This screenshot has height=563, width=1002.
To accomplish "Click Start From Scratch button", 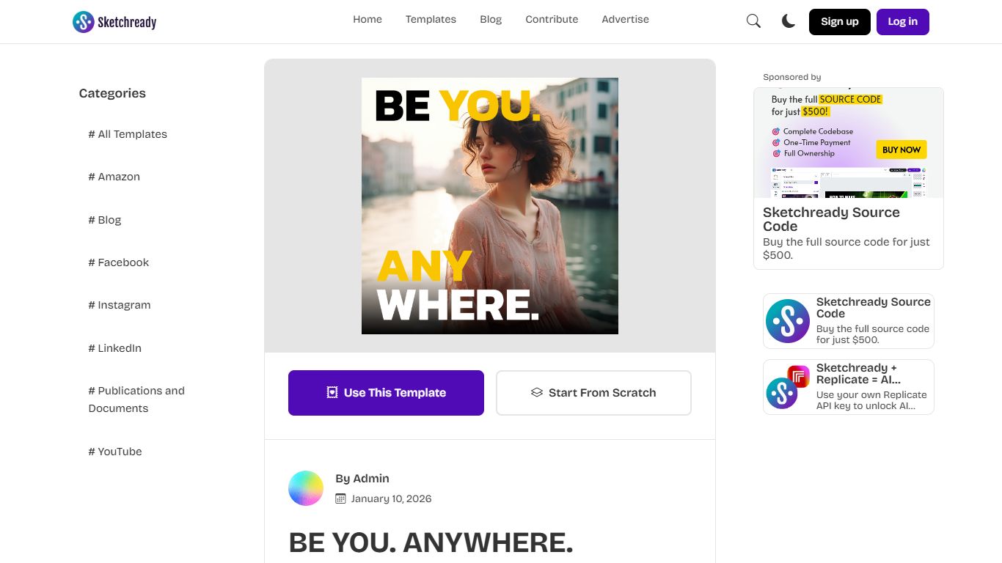I will click(x=593, y=393).
